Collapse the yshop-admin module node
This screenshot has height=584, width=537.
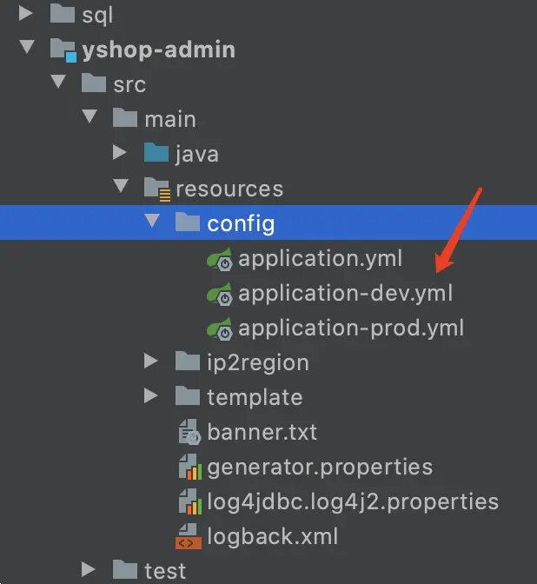coord(27,47)
